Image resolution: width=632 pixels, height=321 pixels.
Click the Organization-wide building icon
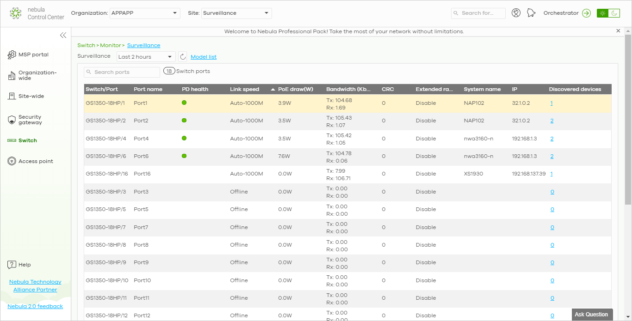point(12,76)
